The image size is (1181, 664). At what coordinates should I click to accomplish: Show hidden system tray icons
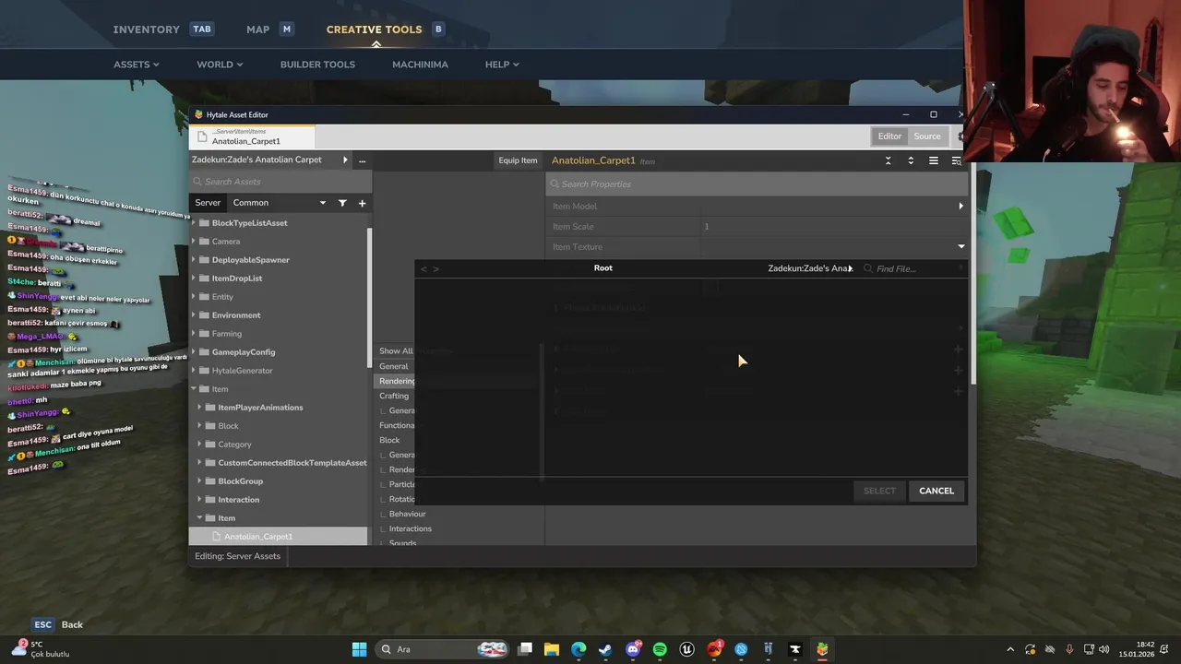(1010, 649)
